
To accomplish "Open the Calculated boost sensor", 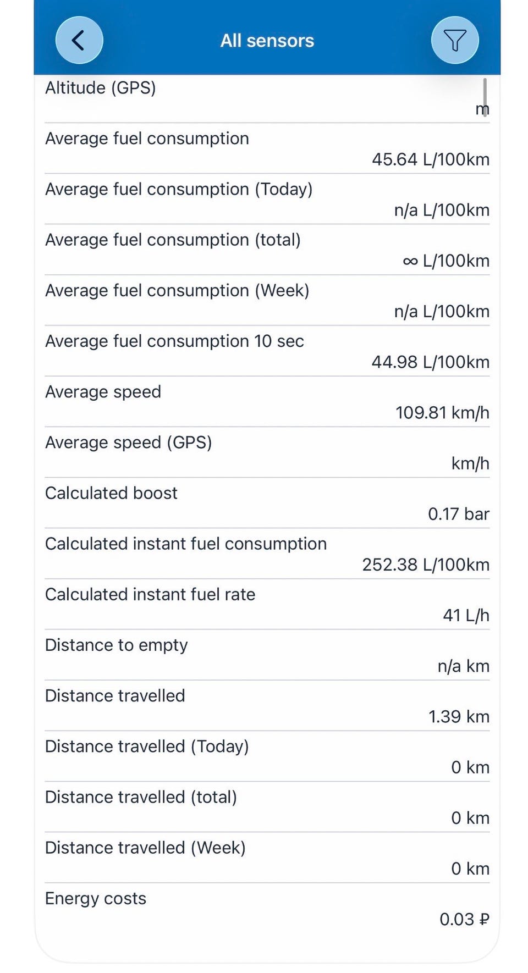I will [x=267, y=502].
